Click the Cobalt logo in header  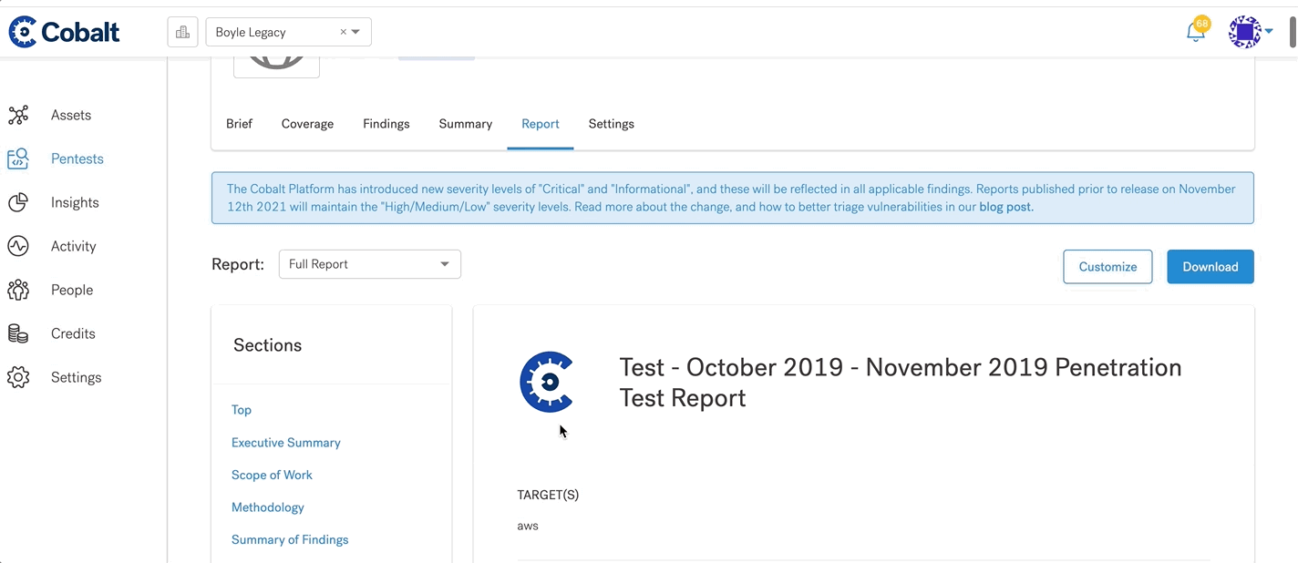click(x=64, y=32)
